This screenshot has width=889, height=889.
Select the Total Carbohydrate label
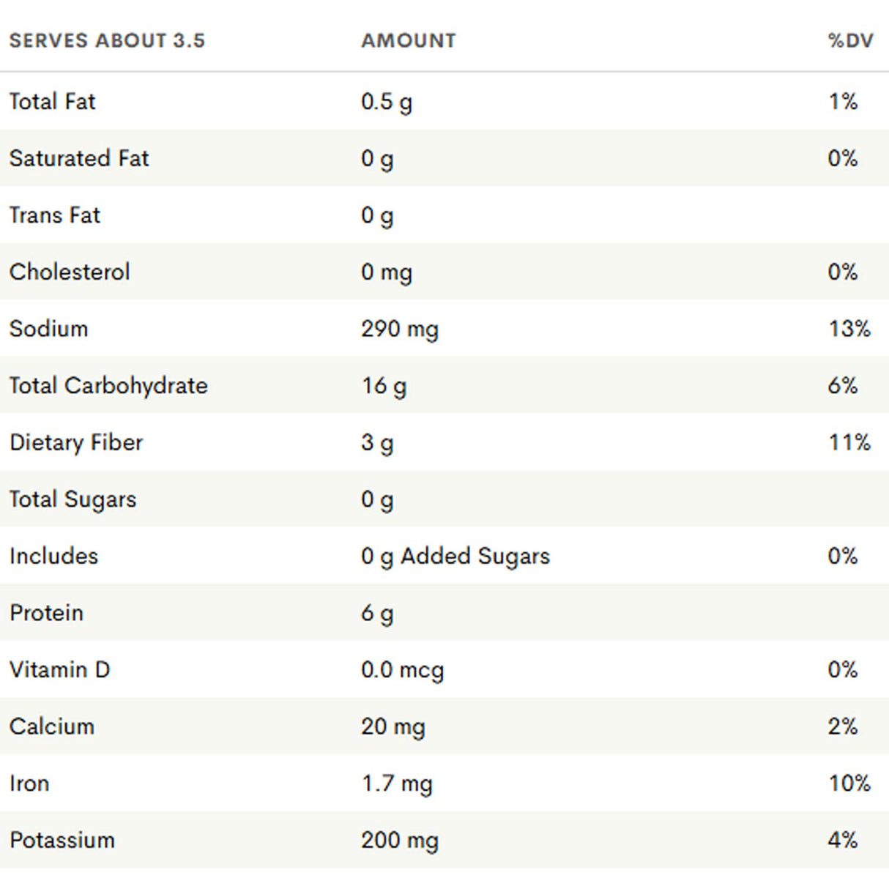point(108,385)
